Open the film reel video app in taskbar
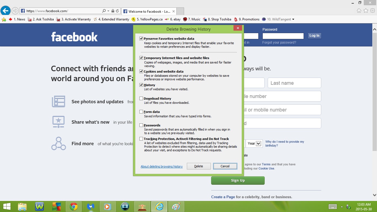The width and height of the screenshot is (377, 212). point(125,206)
